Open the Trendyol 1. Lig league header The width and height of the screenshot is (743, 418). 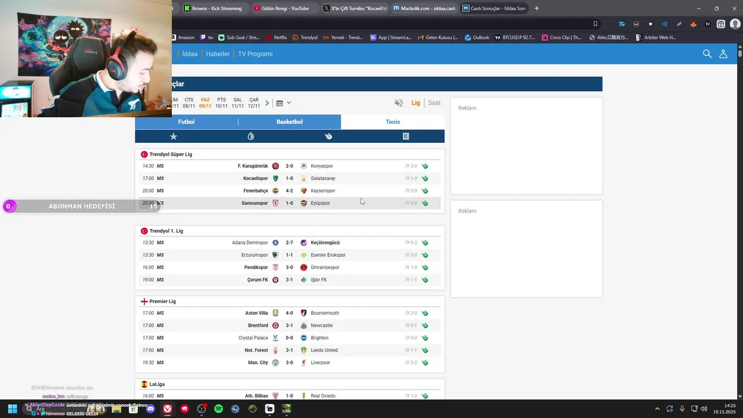coord(166,231)
